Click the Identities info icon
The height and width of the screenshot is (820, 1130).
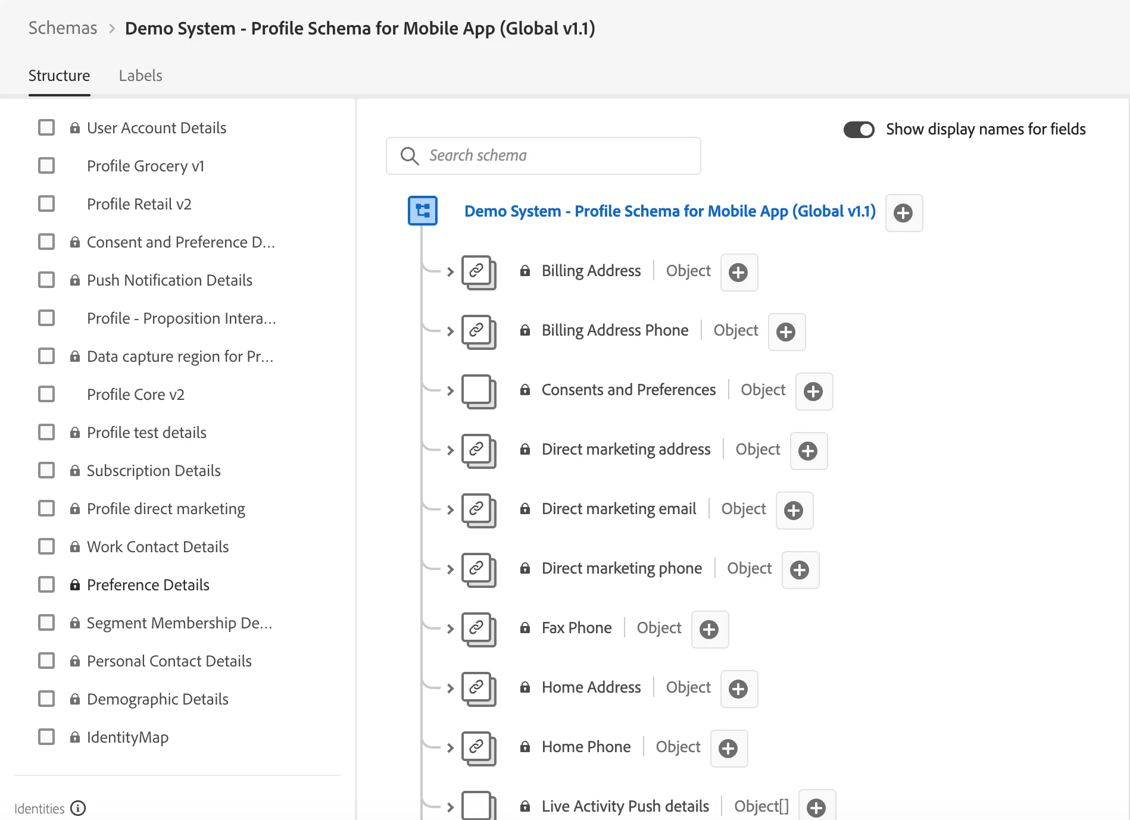coord(78,808)
